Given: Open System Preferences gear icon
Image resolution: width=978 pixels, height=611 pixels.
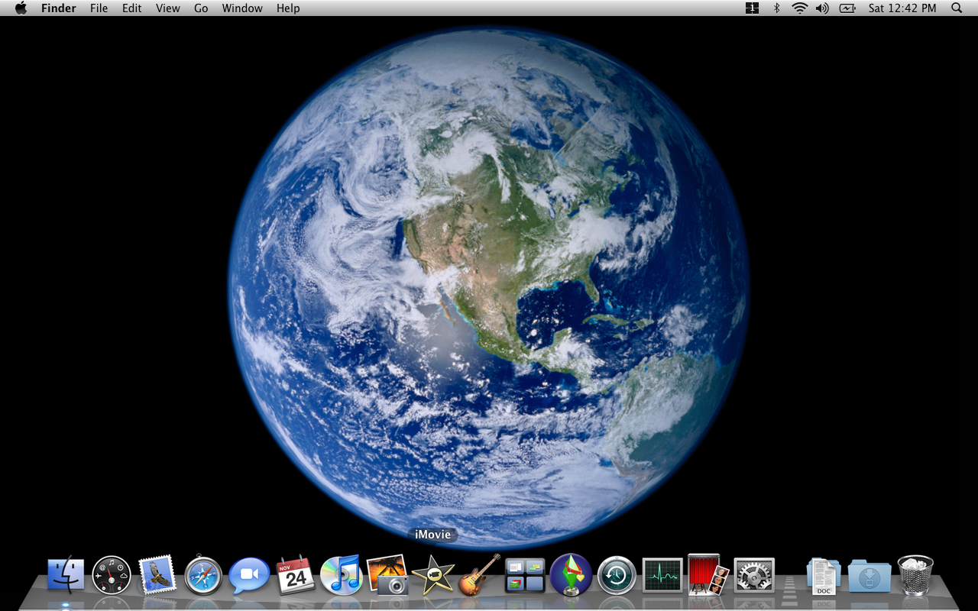Looking at the screenshot, I should [754, 575].
